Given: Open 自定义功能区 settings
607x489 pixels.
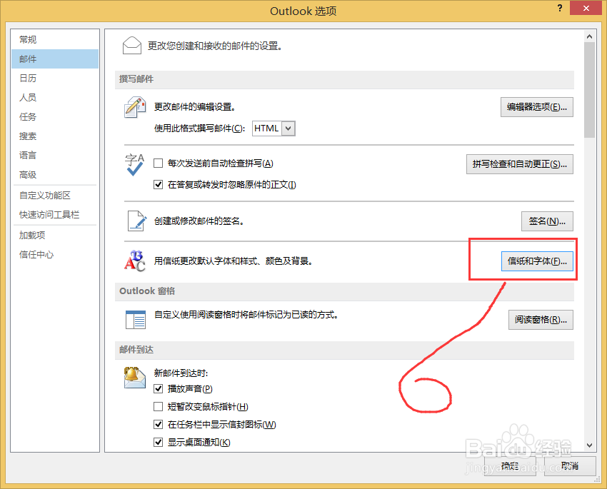Looking at the screenshot, I should click(55, 196).
